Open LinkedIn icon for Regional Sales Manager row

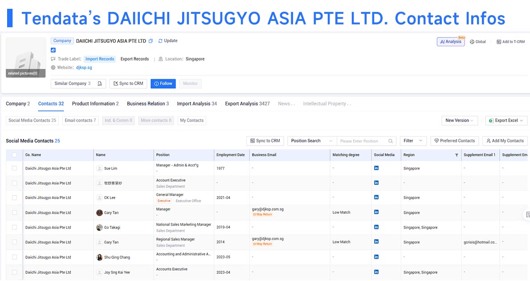[376, 242]
